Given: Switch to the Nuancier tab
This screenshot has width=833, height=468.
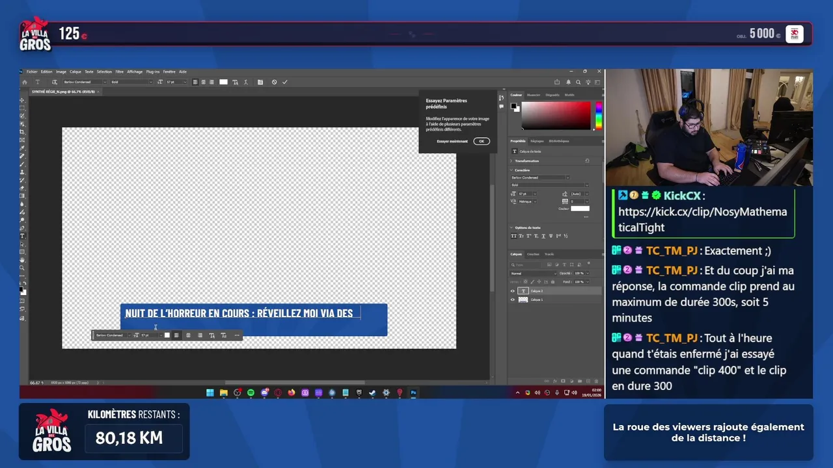Looking at the screenshot, I should click(x=534, y=95).
